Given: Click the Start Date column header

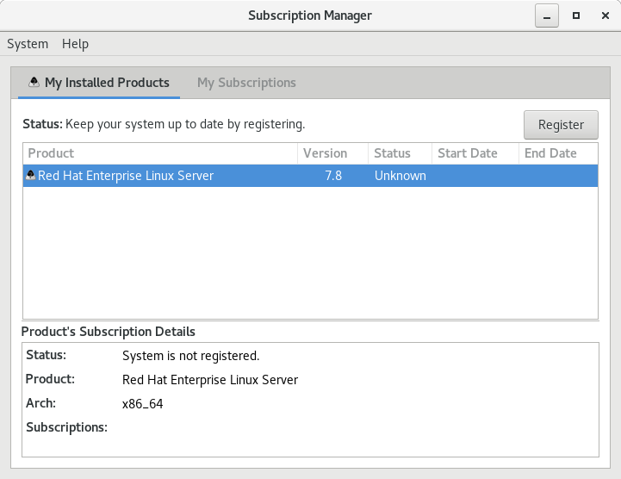Looking at the screenshot, I should pos(475,153).
